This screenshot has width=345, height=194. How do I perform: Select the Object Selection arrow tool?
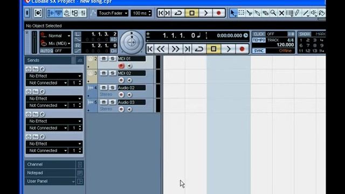point(233,13)
